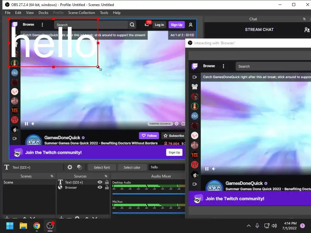
Task: Open the system tray speaker volume icon
Action: pyautogui.click(x=274, y=226)
